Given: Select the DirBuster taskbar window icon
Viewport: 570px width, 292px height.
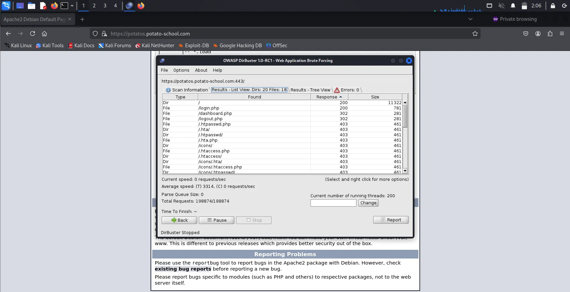Looking at the screenshot, I should pos(129,6).
